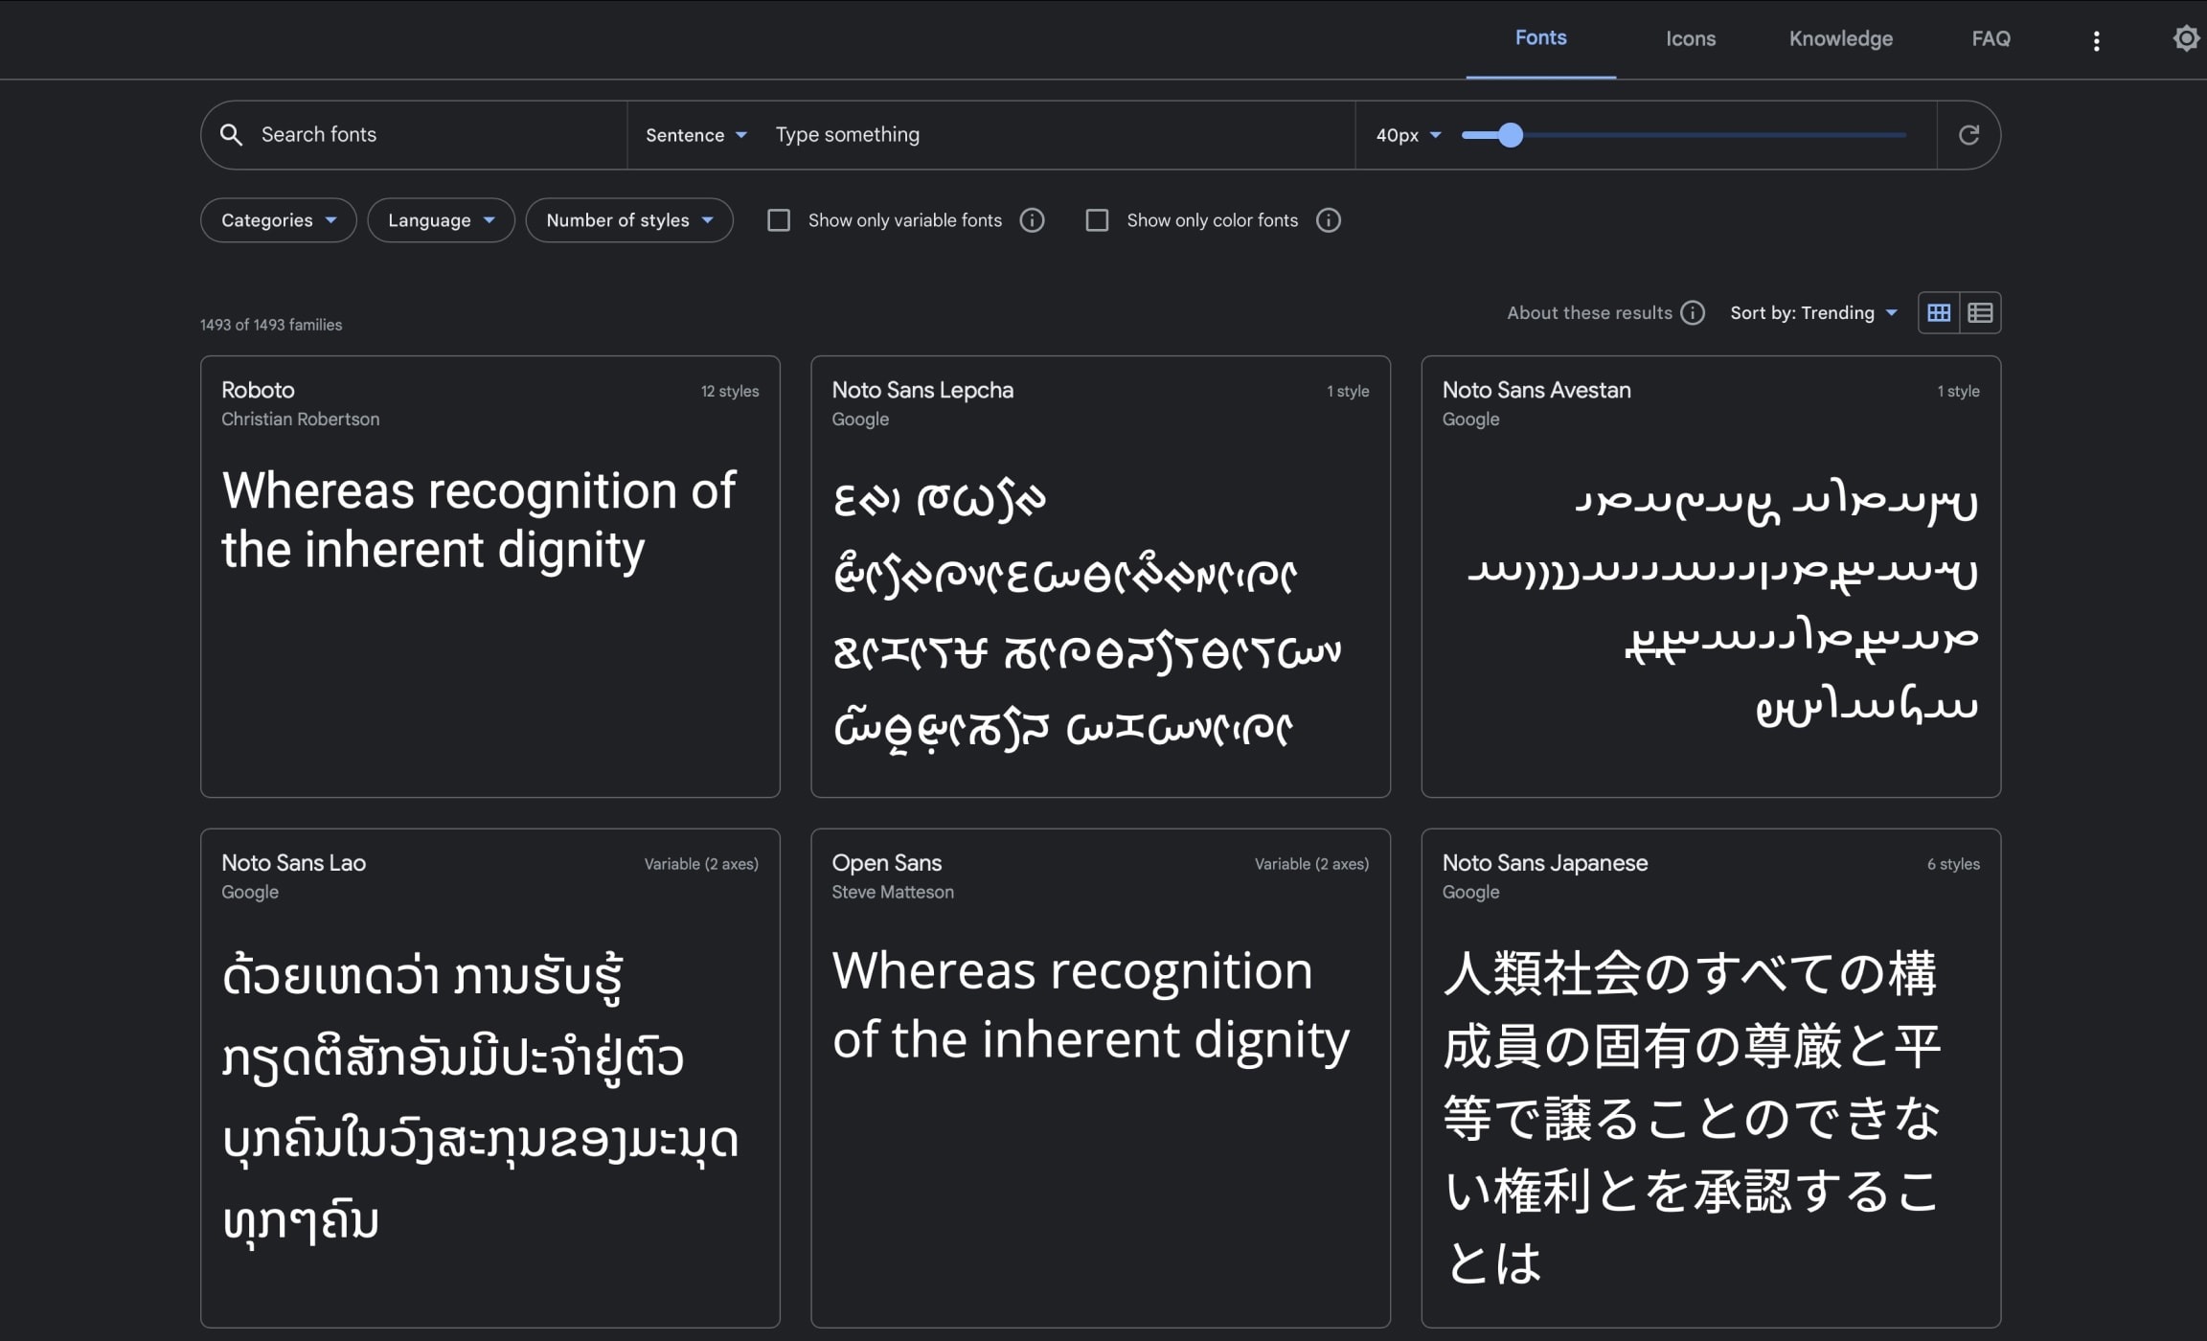Switch to grid view layout
The image size is (2207, 1341).
1939,313
